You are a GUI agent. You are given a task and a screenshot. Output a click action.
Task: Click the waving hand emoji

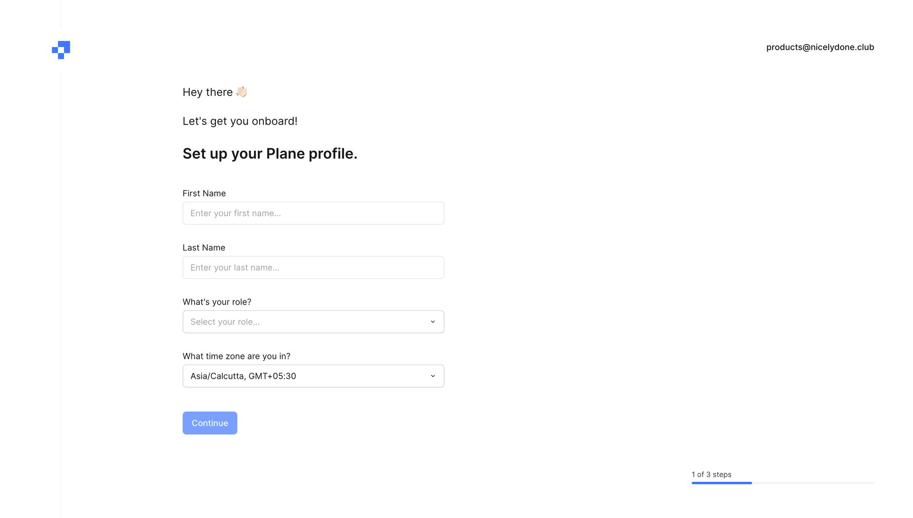pyautogui.click(x=242, y=92)
